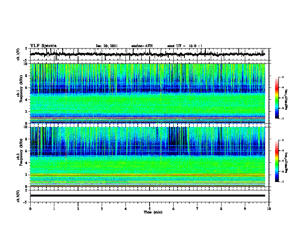Viewport: 303px width, 234px height.
Task: Click the ch.2 spectrogram color scale bar
Action: [x=277, y=161]
